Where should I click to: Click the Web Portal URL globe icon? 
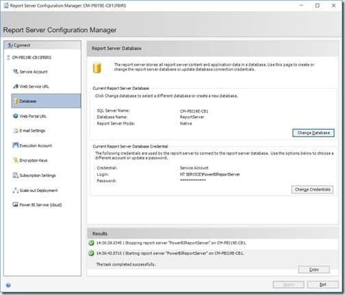click(x=16, y=116)
